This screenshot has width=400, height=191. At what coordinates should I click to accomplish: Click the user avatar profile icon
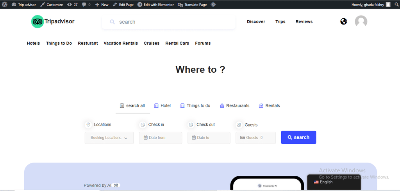point(361,21)
